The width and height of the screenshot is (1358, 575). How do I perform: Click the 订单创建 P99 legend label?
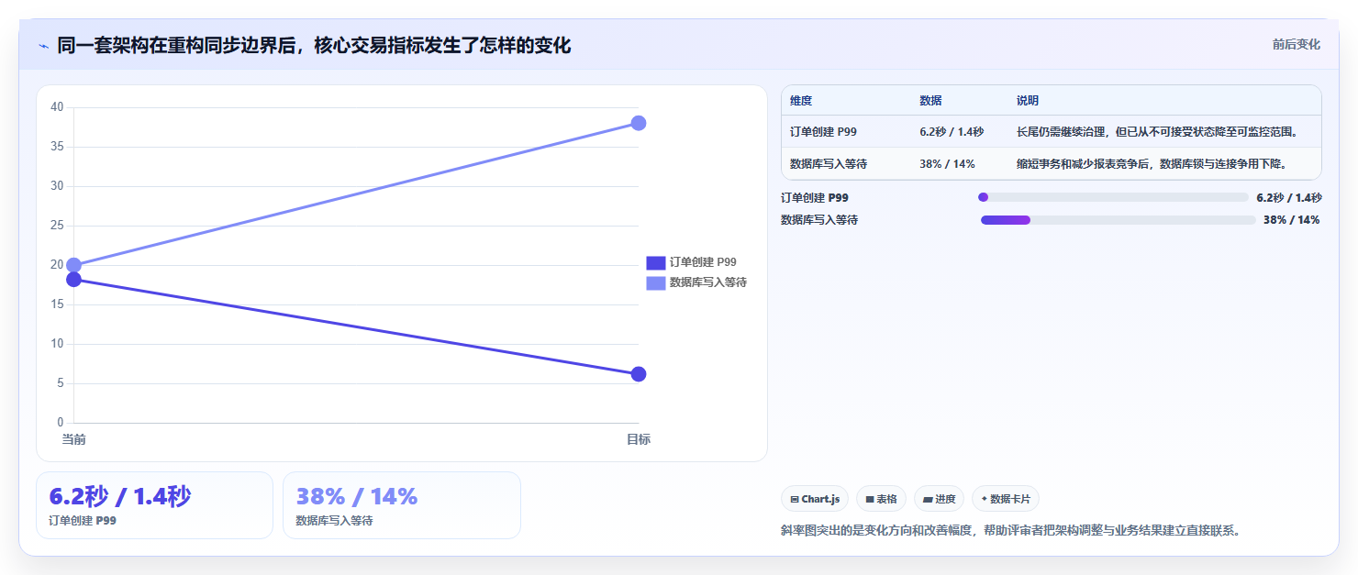pyautogui.click(x=703, y=262)
